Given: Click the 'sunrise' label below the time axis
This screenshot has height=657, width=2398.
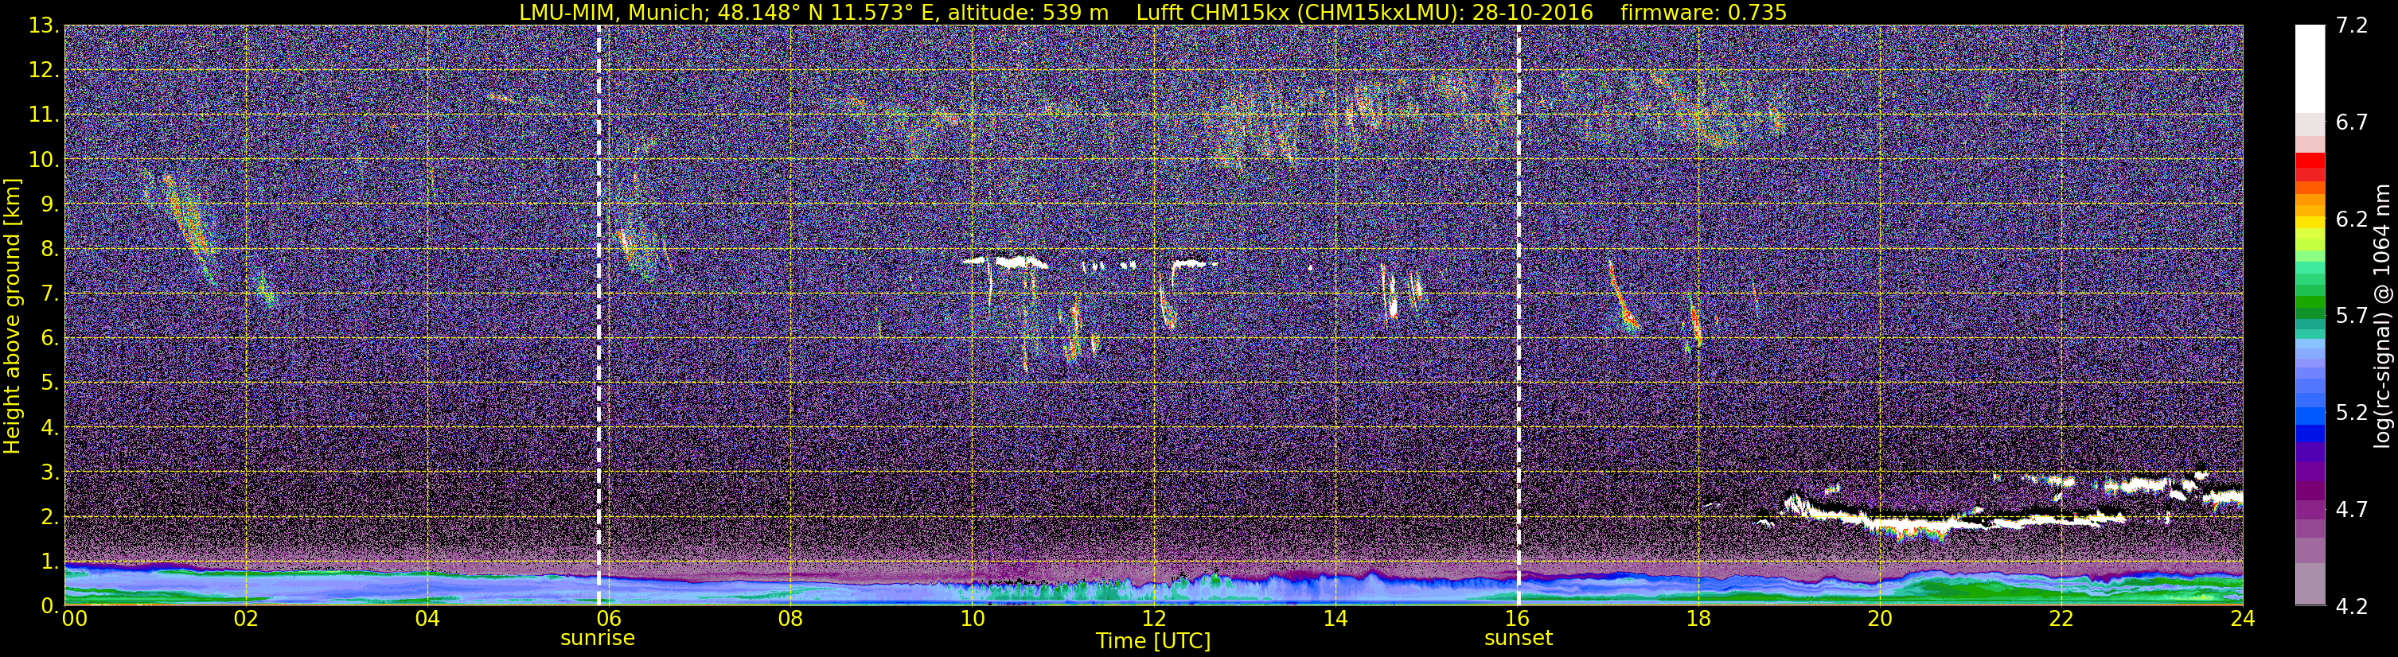Looking at the screenshot, I should (598, 639).
